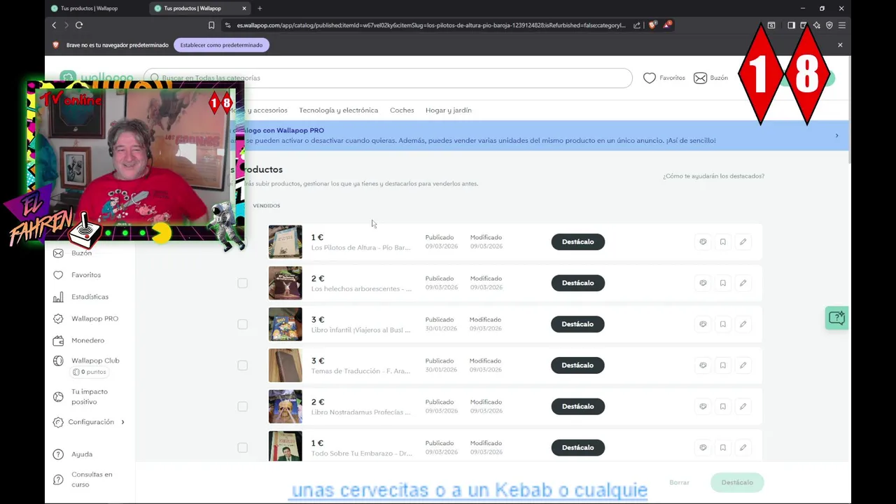Click Destácalo for Los Pilotos de Altura

click(x=577, y=242)
